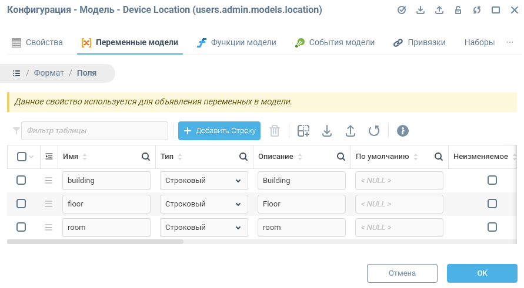524x288 pixels.
Task: Open the select-all checkbox dropdown arrow
Action: click(x=31, y=157)
